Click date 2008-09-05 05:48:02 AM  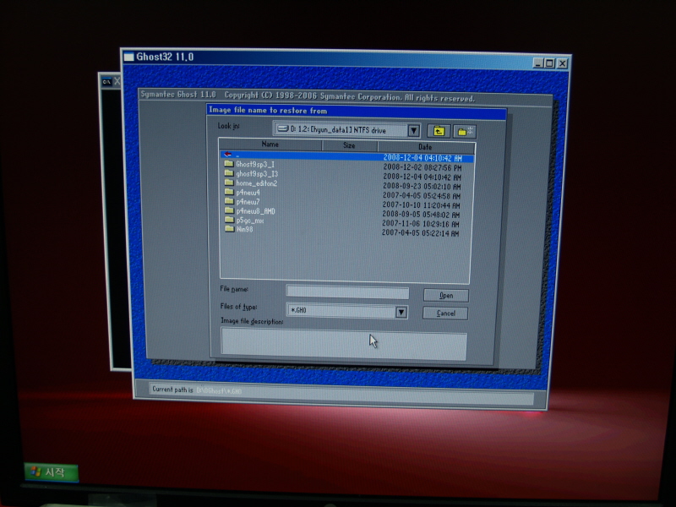click(x=421, y=215)
